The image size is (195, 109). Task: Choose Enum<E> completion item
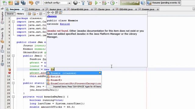(74, 80)
